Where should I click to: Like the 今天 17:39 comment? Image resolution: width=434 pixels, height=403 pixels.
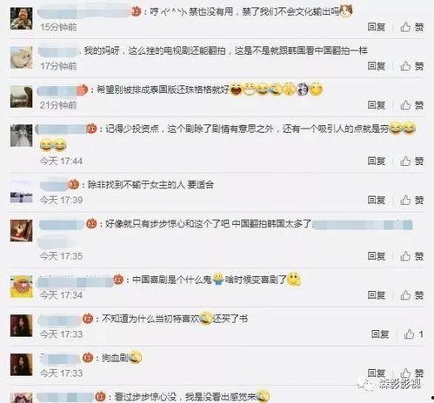(x=411, y=200)
